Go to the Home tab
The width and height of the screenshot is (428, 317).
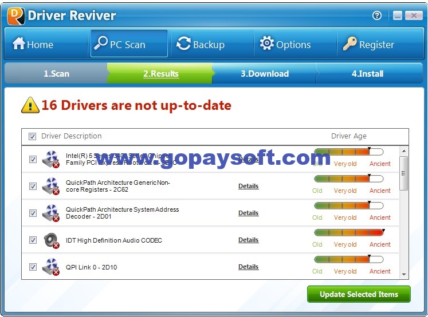pos(46,43)
